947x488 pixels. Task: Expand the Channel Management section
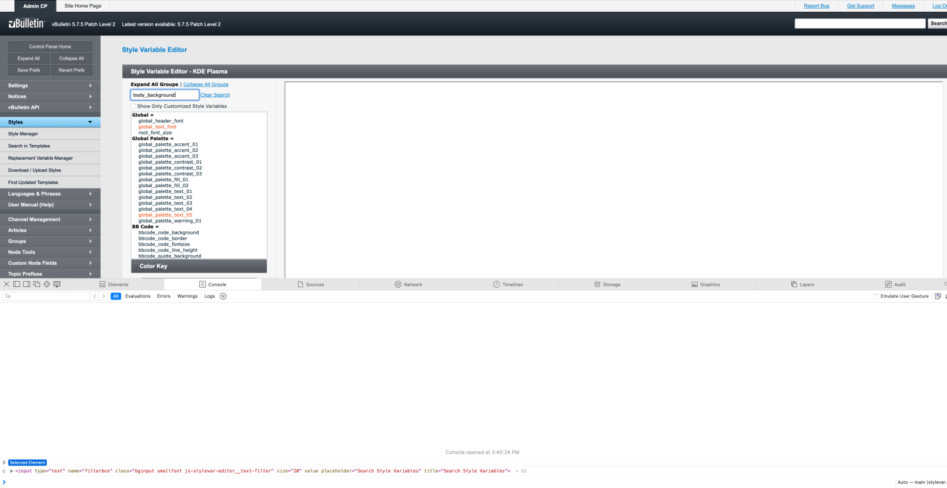pyautogui.click(x=50, y=219)
